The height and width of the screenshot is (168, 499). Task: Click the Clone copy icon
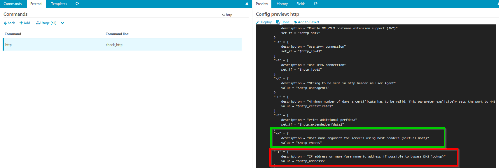[x=278, y=22]
